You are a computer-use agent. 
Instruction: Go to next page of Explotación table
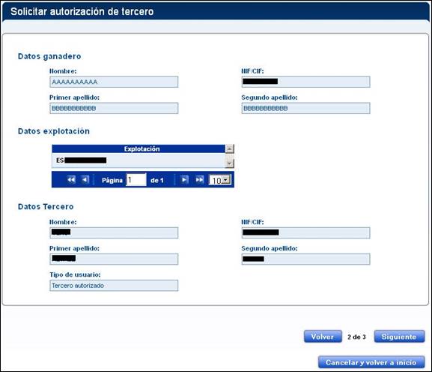(x=184, y=180)
